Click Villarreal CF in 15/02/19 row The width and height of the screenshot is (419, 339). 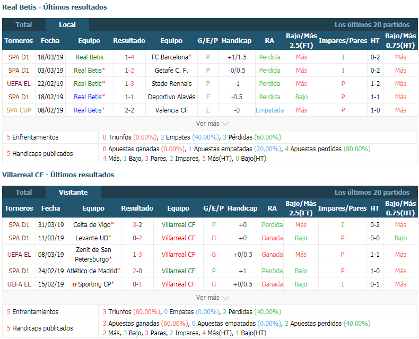pyautogui.click(x=178, y=284)
